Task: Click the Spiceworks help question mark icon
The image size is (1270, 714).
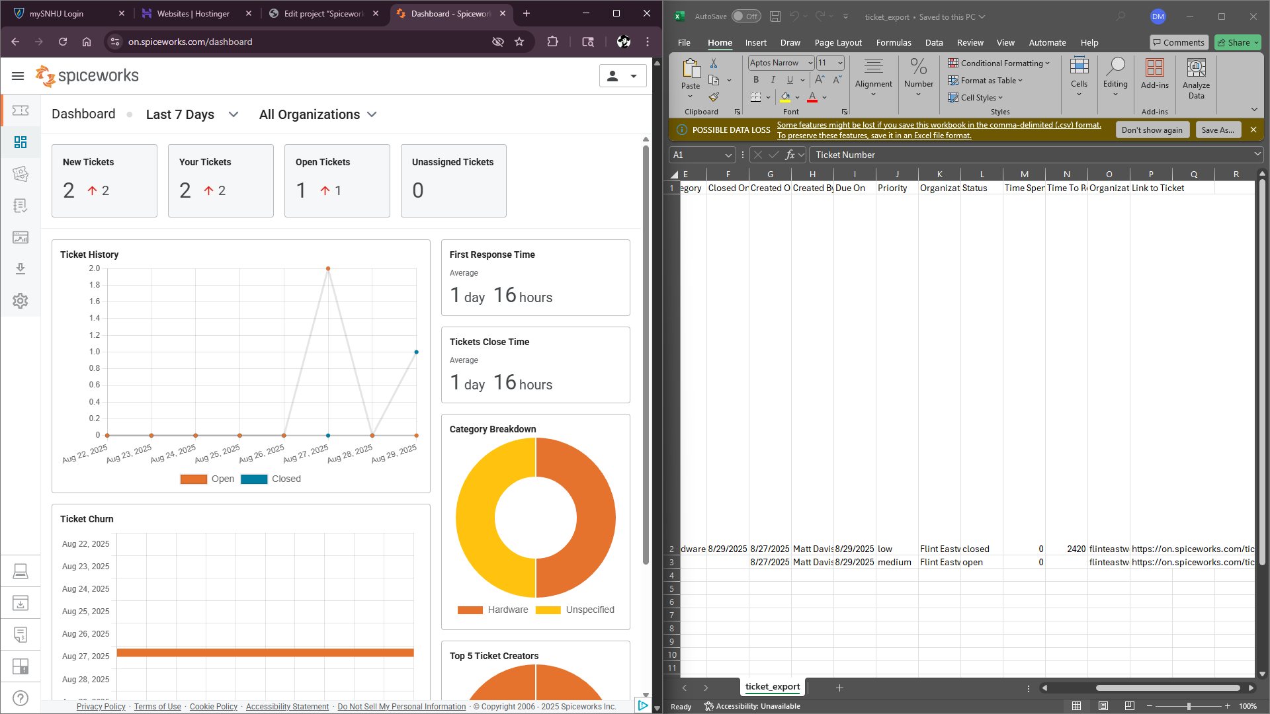Action: tap(21, 698)
